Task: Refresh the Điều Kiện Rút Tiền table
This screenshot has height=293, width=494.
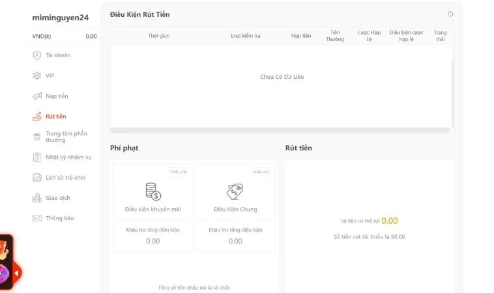Action: coord(450,14)
